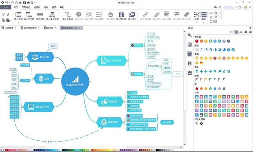Open the undo history dropdown arrow
Viewport: 253px width, 152px height.
9,3
